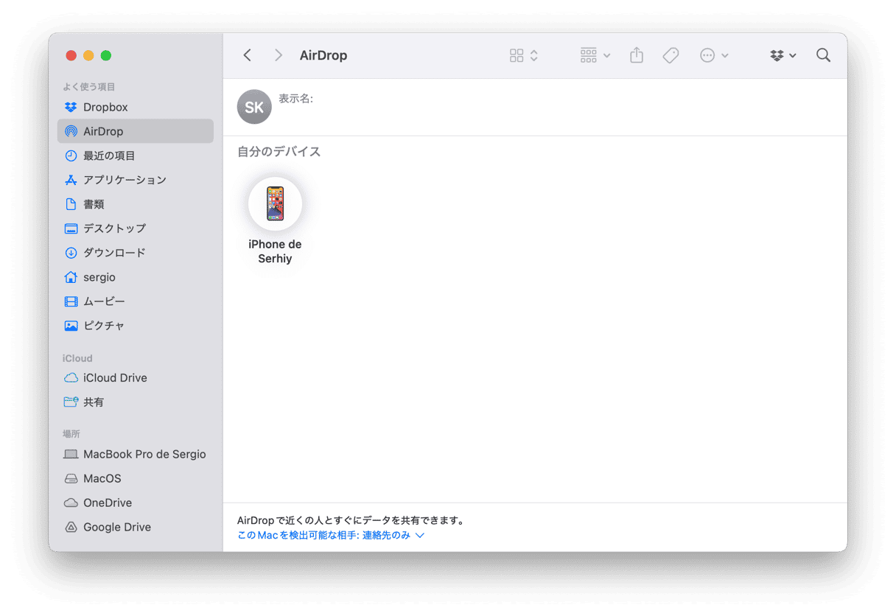Select the MacOS disk

tap(136, 478)
